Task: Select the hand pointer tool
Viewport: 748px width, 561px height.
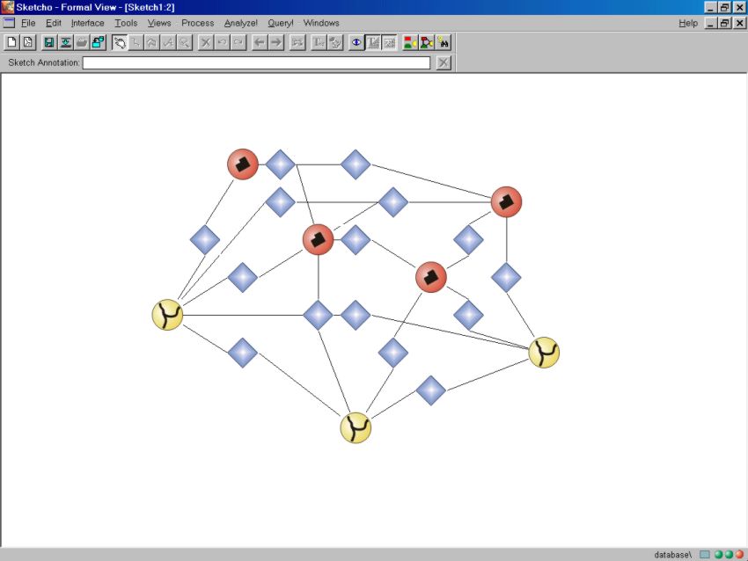Action: pyautogui.click(x=120, y=42)
